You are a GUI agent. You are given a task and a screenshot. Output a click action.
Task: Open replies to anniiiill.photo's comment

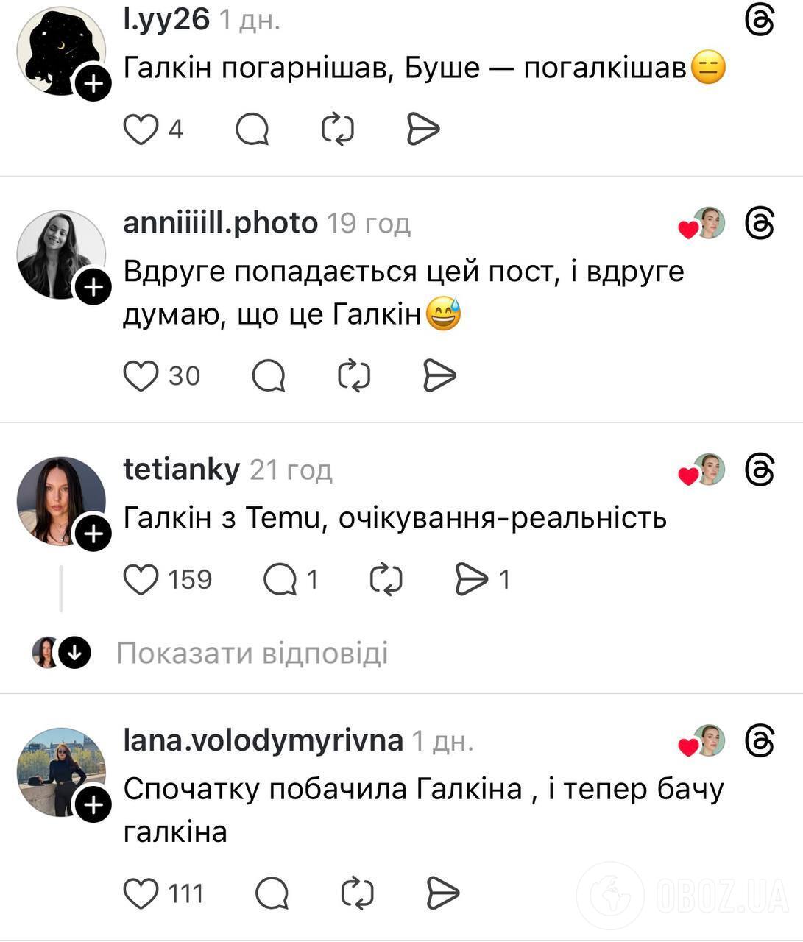(269, 375)
